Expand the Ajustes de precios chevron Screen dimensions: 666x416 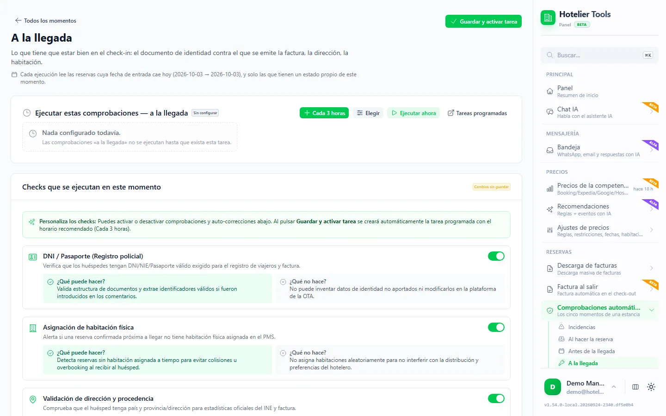point(651,230)
